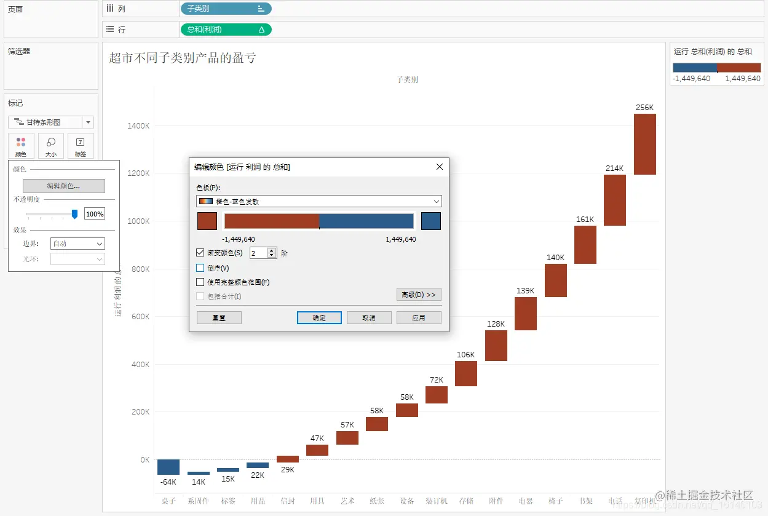Click the 重置 reset button

tap(219, 318)
